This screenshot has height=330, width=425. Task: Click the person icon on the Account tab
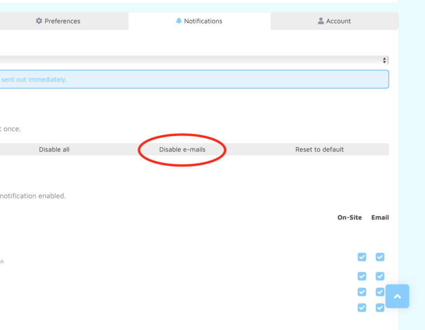pos(321,21)
